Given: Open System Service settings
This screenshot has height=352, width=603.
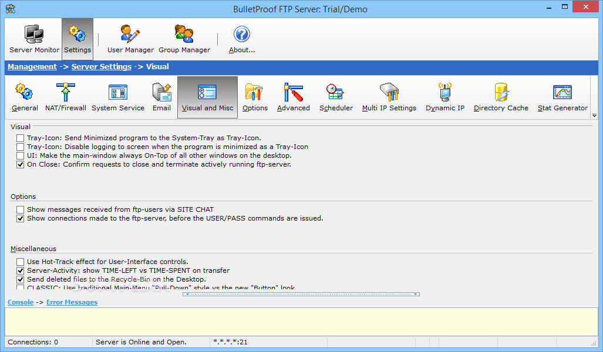Looking at the screenshot, I should (x=117, y=97).
